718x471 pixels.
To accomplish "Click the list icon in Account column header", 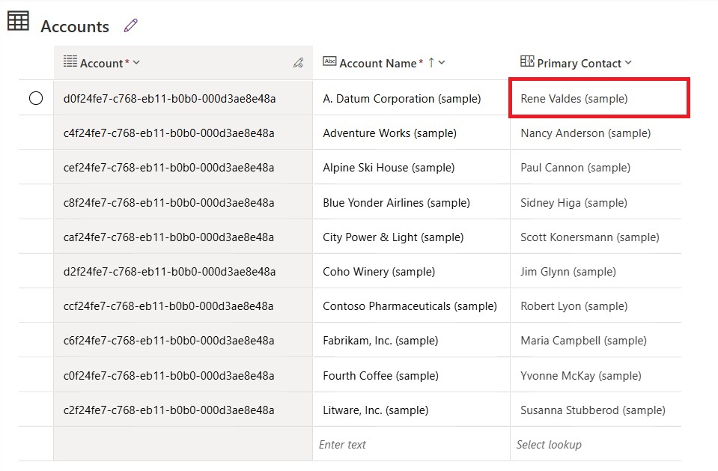I will (x=70, y=61).
